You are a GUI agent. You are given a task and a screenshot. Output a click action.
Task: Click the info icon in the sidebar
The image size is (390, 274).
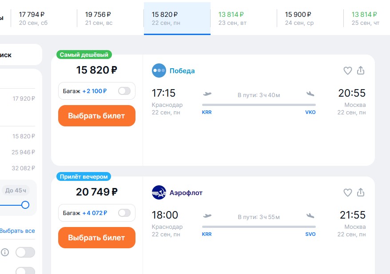click(5, 252)
